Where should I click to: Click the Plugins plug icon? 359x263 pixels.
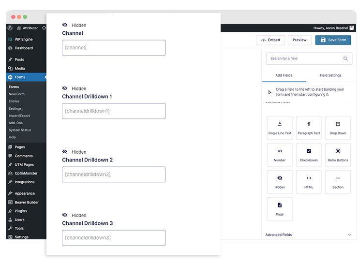pyautogui.click(x=10, y=211)
